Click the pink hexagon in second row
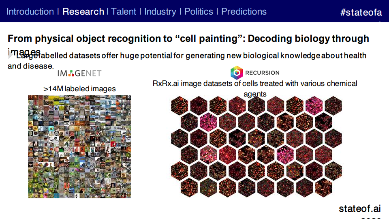Viewport: 389px width, 219px height. [208, 122]
